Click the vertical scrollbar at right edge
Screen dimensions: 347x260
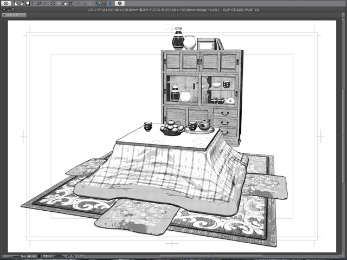point(343,136)
